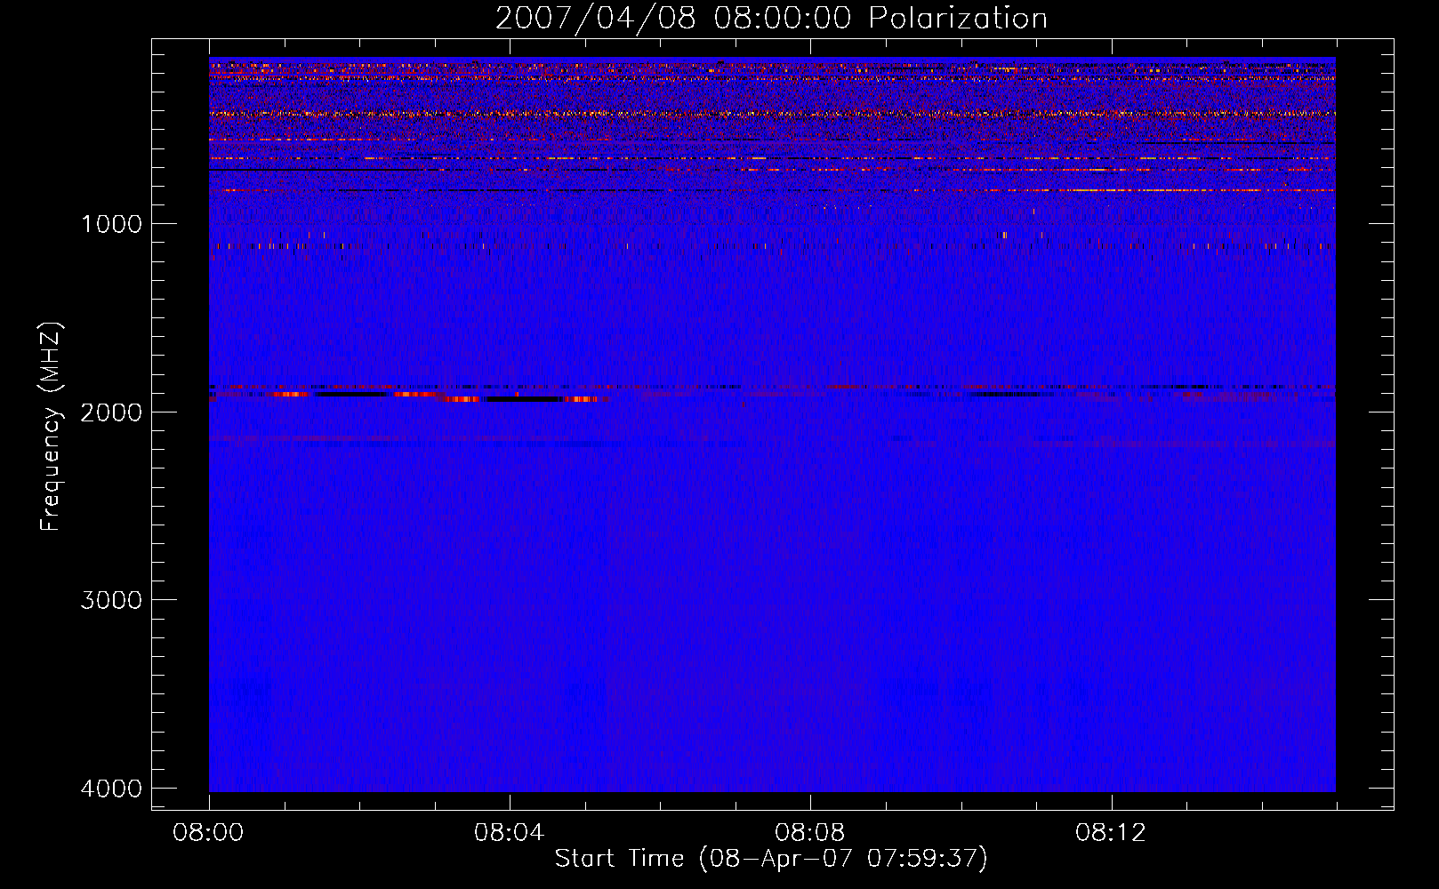The width and height of the screenshot is (1439, 889).
Task: Click the 08:12 time tick label
Action: pos(1110,833)
